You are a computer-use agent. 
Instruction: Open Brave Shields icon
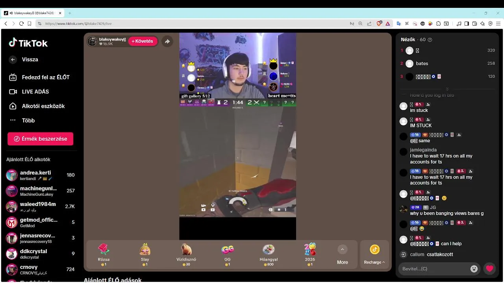tap(379, 24)
